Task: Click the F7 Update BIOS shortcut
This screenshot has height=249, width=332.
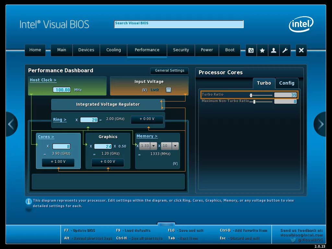Action: pos(80,231)
